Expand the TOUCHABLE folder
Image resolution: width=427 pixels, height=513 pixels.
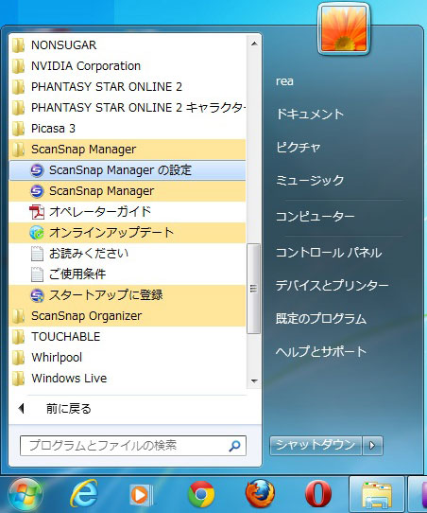coord(128,337)
